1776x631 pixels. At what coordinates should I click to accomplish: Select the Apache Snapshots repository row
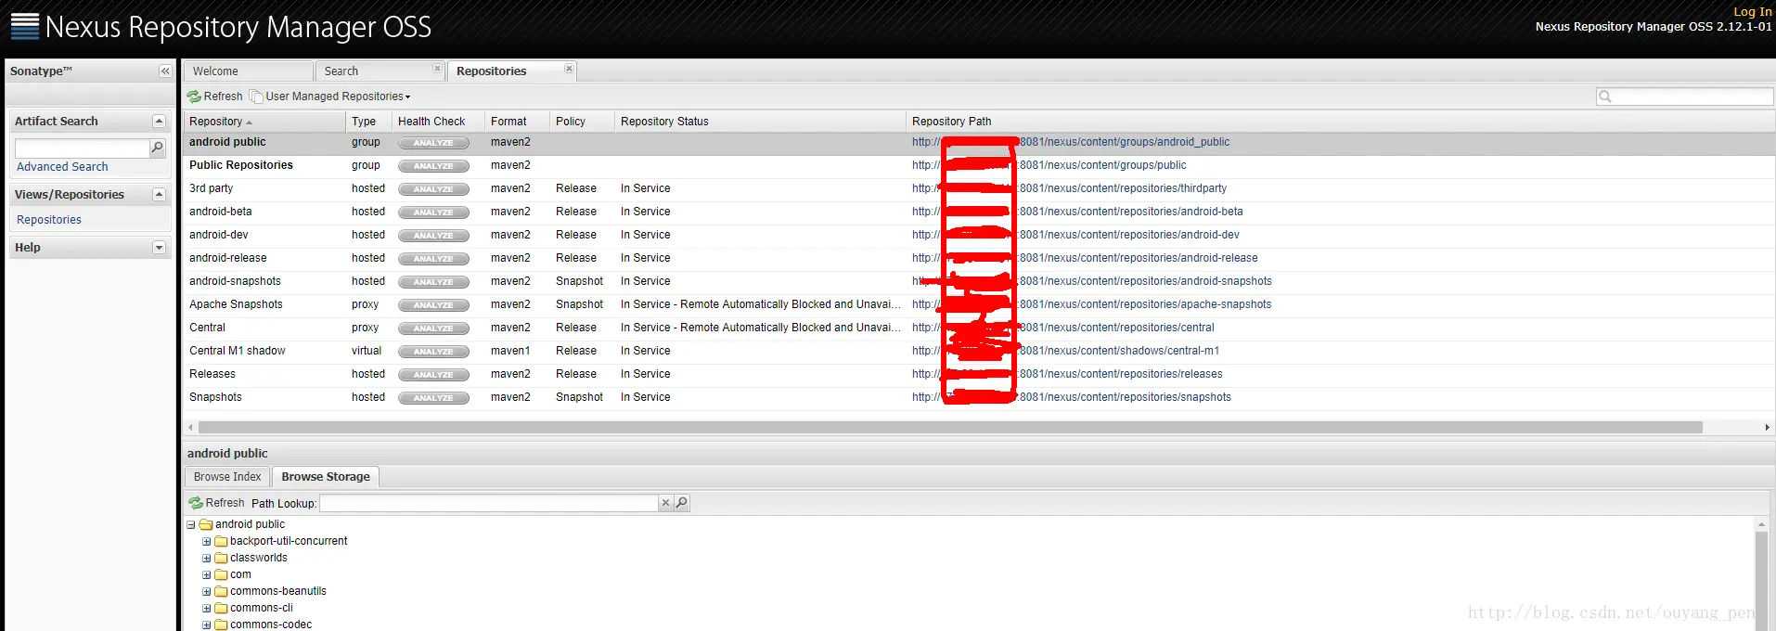coord(979,304)
